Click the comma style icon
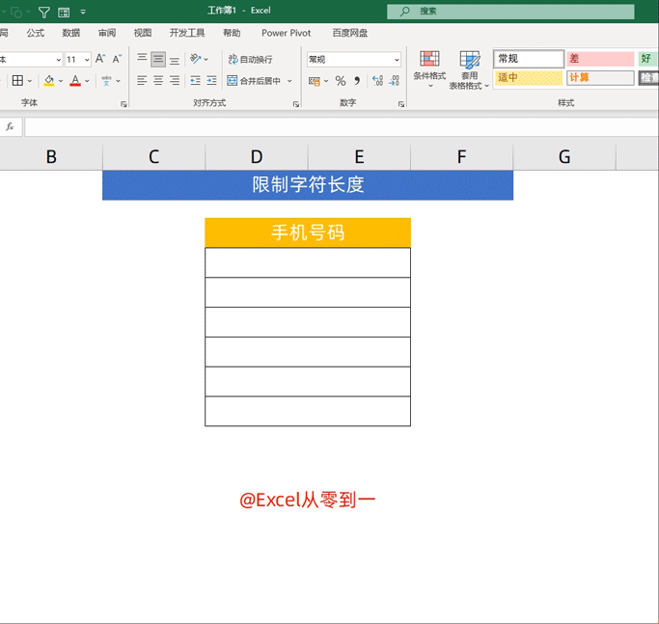This screenshot has height=624, width=659. point(357,81)
